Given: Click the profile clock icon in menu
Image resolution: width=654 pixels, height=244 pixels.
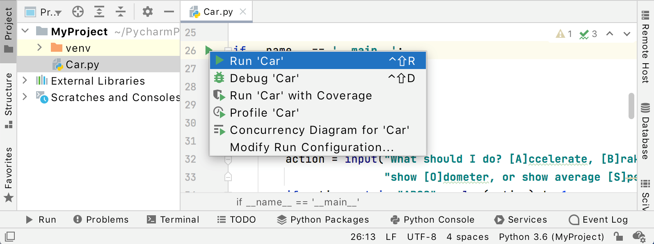Looking at the screenshot, I should 220,113.
